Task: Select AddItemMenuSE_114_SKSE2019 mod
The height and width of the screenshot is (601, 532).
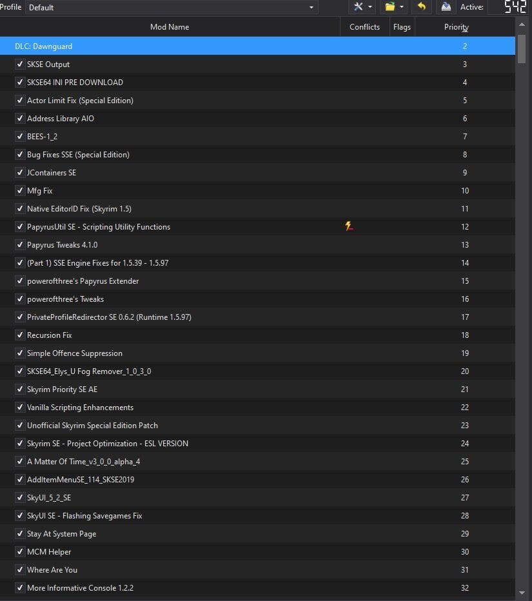Action: click(81, 480)
